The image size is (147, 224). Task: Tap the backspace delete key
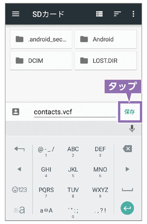pos(127,149)
